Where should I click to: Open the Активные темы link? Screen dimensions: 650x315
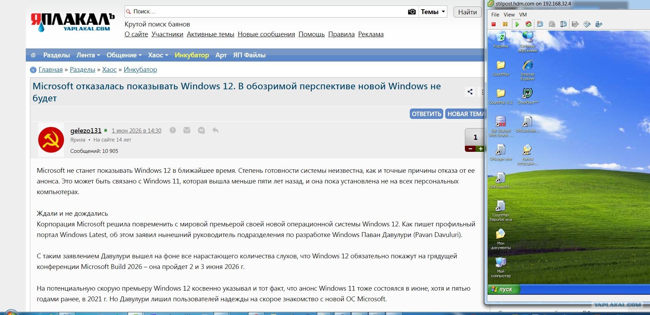(x=211, y=34)
